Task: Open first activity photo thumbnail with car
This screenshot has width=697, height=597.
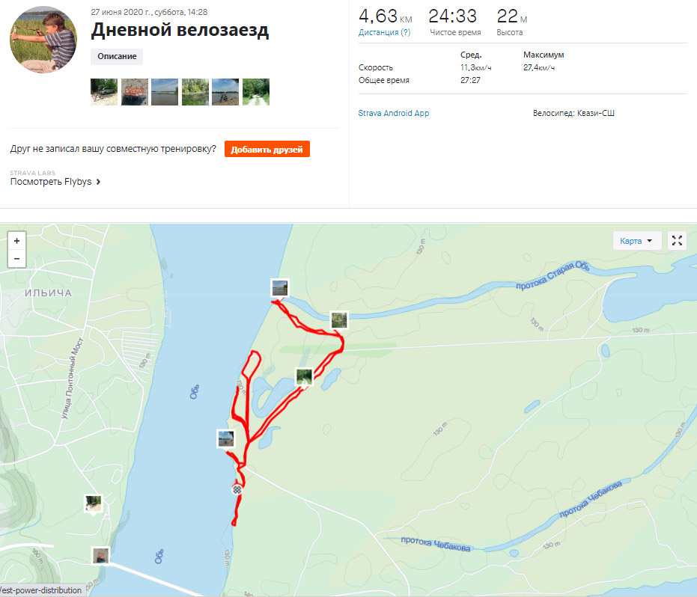Action: [x=104, y=92]
